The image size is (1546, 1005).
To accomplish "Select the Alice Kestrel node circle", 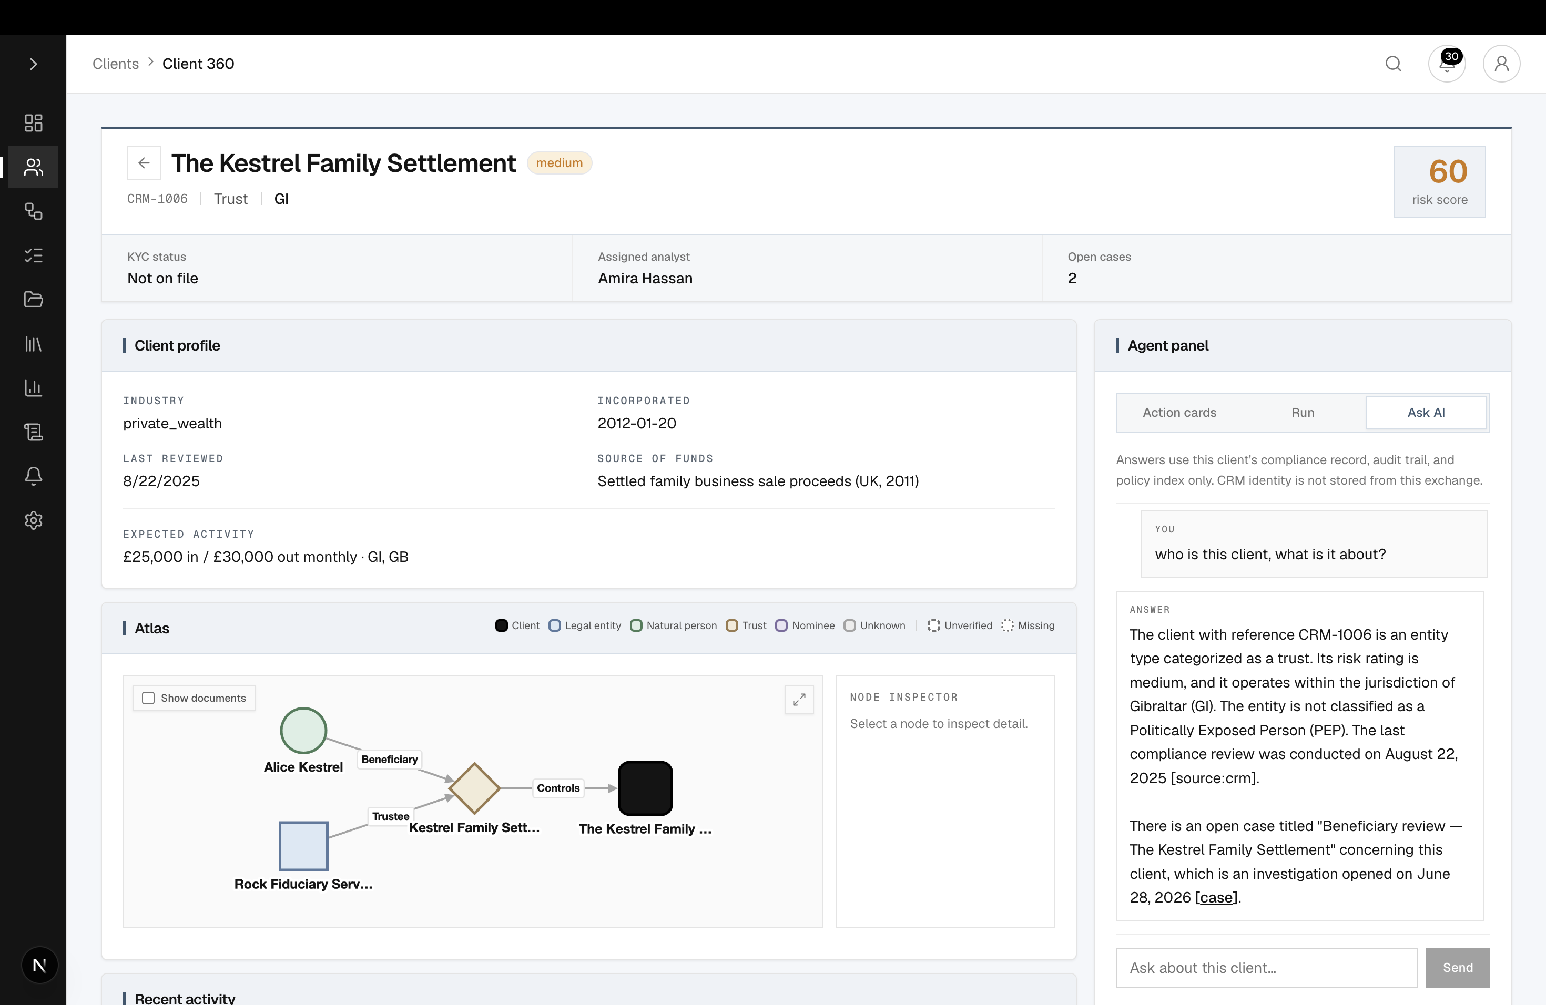I will point(303,731).
